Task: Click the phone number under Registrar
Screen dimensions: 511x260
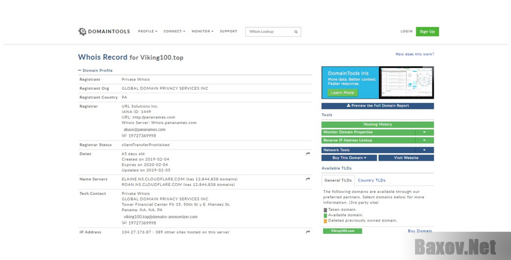Action: coord(142,136)
